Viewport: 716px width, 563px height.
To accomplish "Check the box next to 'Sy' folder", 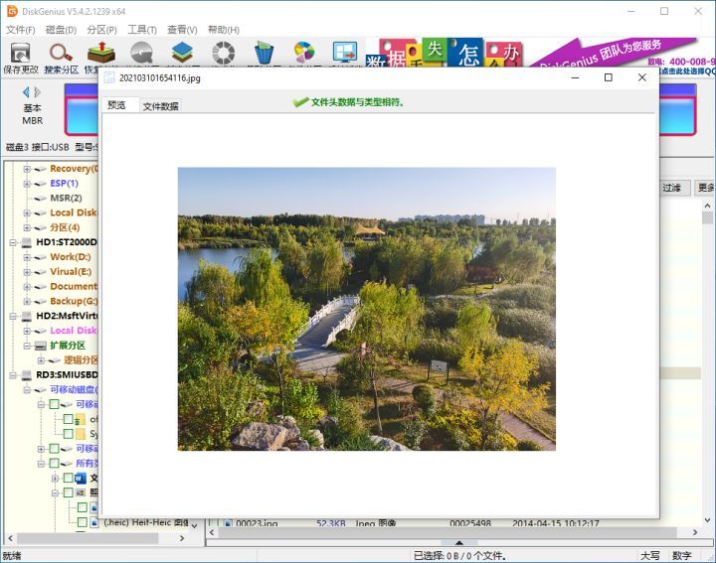I will [x=69, y=434].
